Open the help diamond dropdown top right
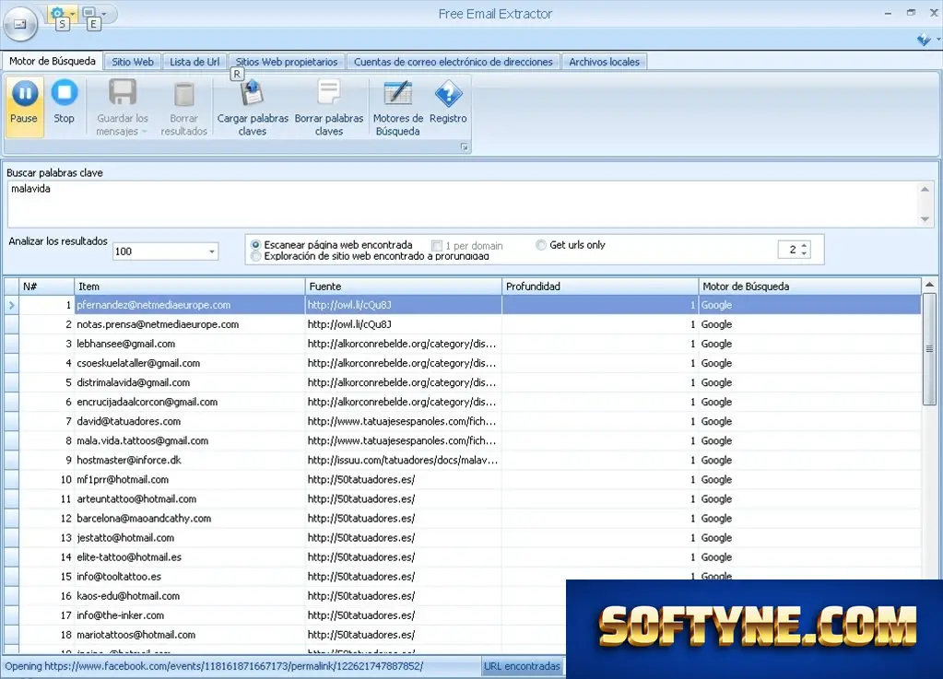The width and height of the screenshot is (943, 679). click(928, 40)
